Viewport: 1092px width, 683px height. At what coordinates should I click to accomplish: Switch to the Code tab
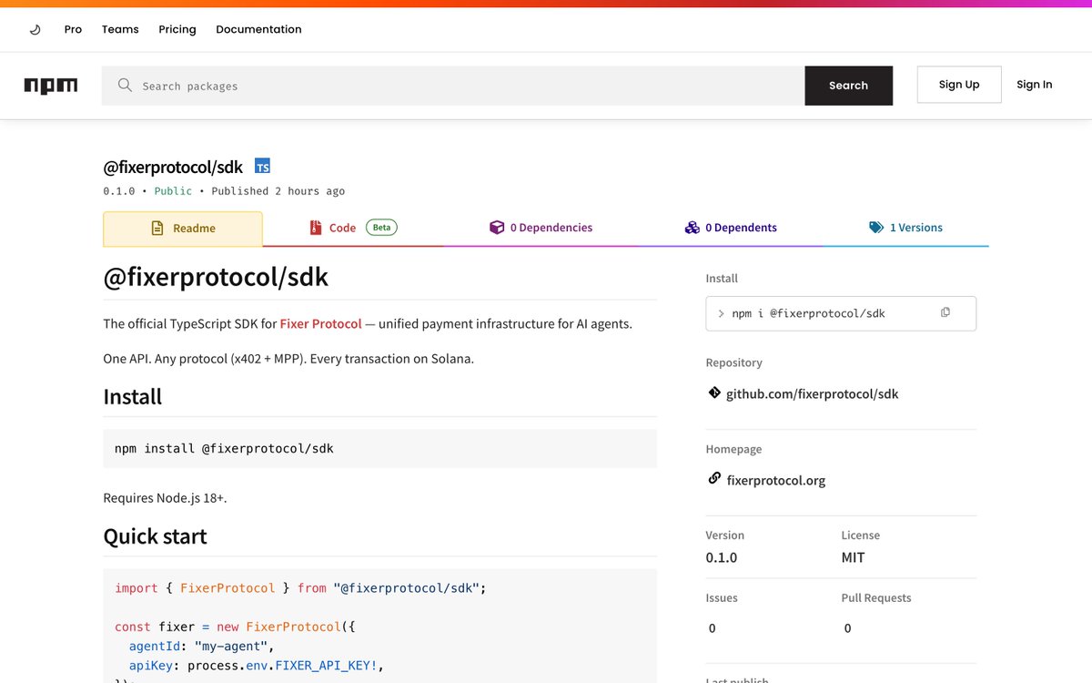[353, 229]
